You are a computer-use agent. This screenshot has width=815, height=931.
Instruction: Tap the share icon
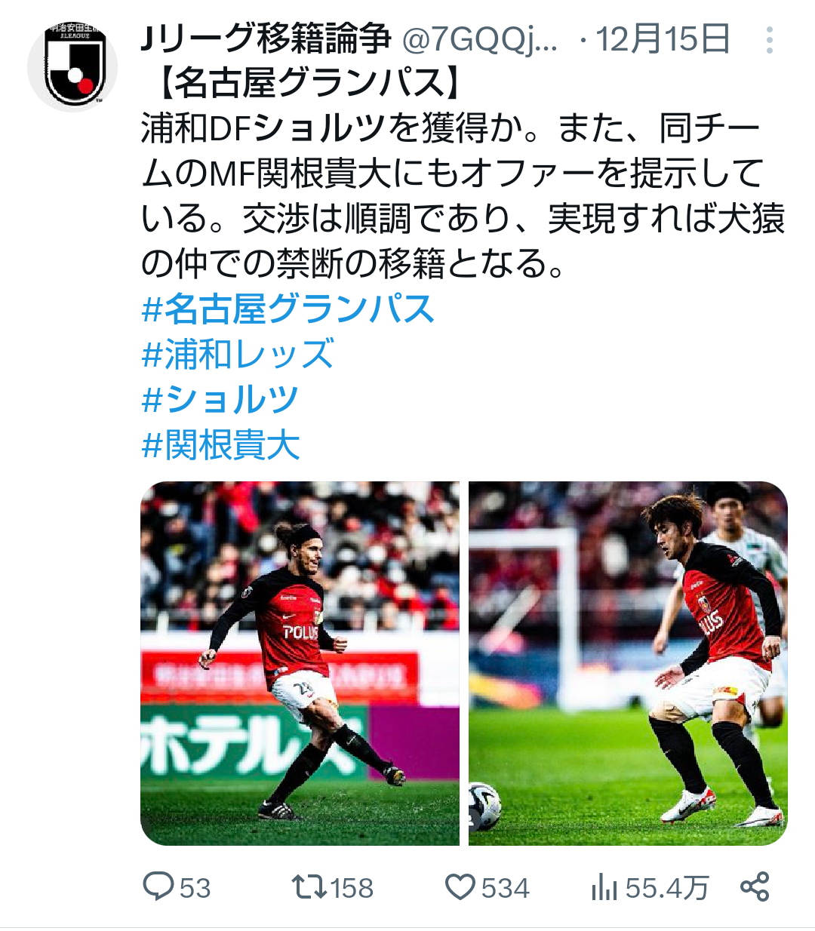(755, 886)
